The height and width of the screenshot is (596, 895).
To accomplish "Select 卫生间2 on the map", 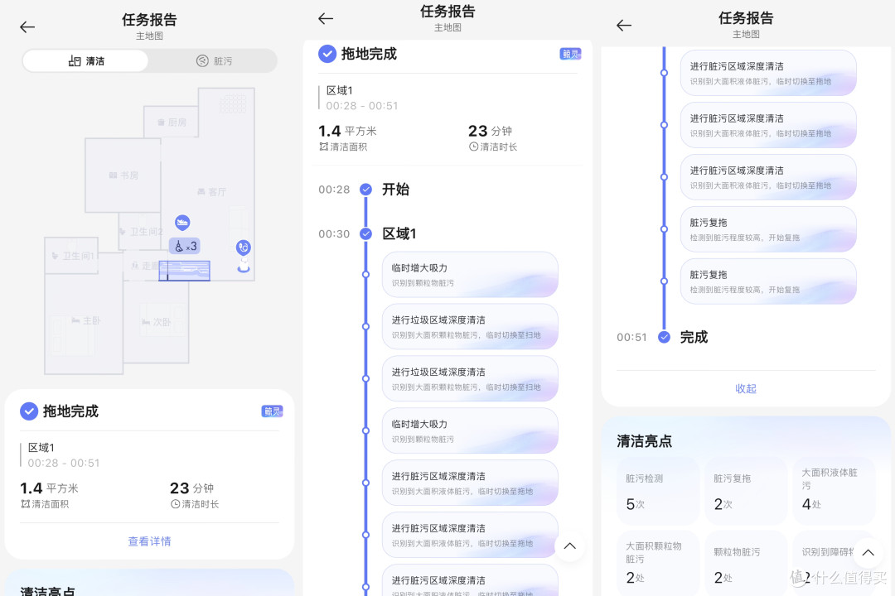I will (141, 232).
